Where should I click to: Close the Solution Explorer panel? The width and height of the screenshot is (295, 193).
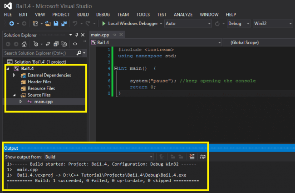[x=83, y=35]
